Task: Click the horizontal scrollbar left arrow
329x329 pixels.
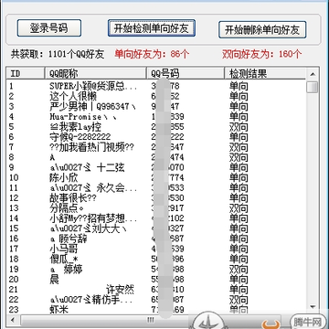Action: 13,320
